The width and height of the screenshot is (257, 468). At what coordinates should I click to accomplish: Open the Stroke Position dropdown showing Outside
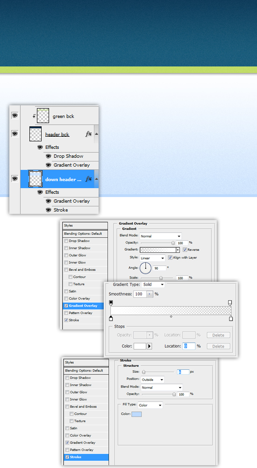tap(152, 380)
